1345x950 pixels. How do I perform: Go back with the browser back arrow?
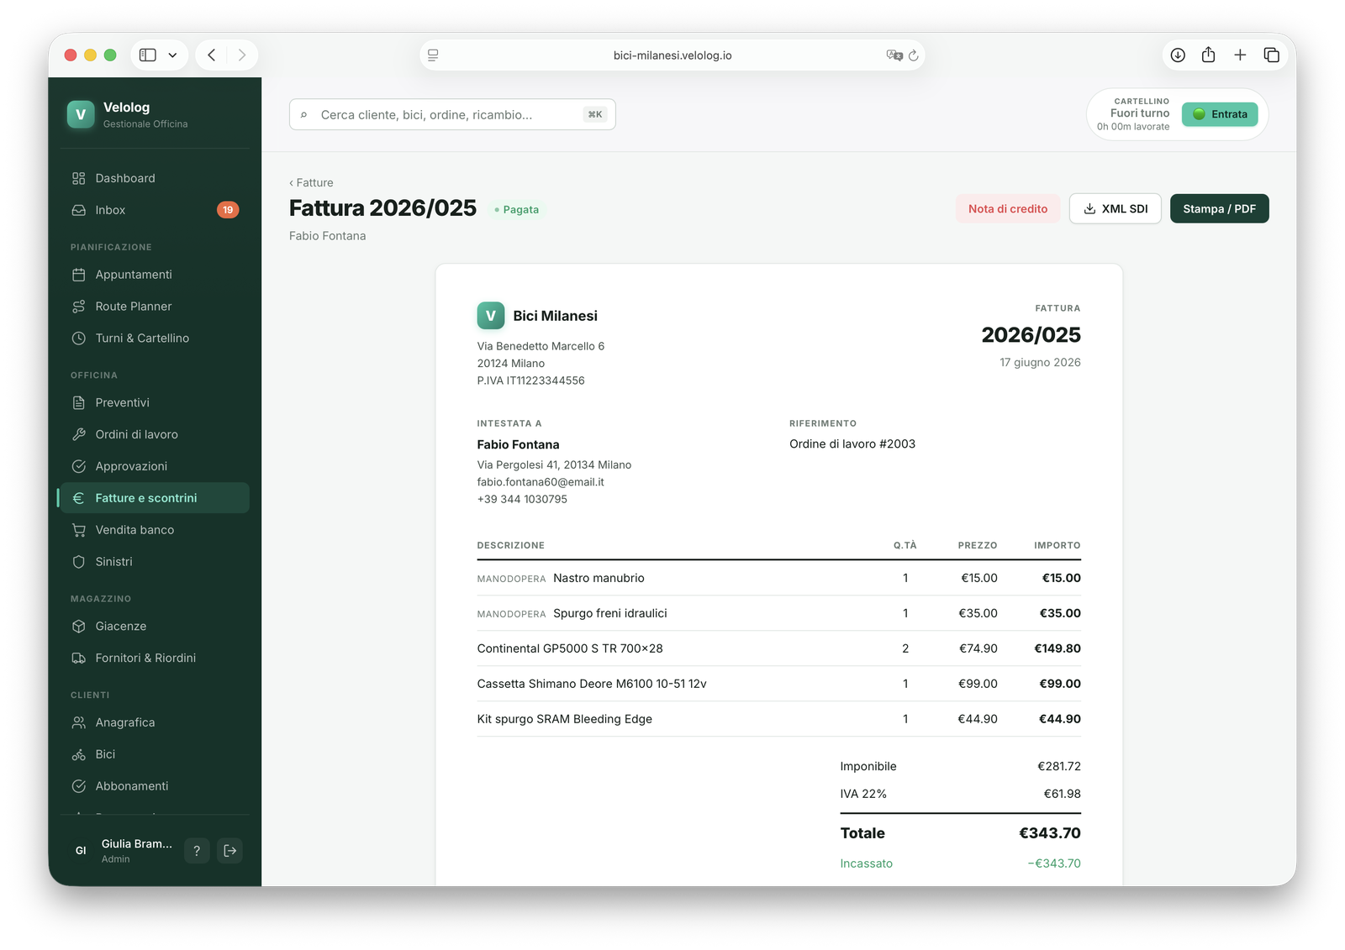(212, 55)
